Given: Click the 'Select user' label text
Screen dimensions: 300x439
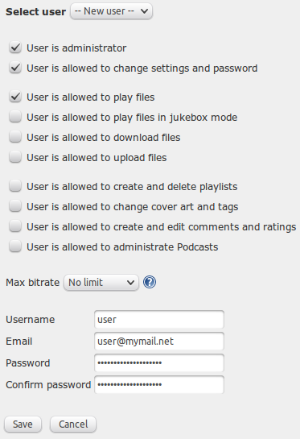Looking at the screenshot, I should tap(35, 12).
